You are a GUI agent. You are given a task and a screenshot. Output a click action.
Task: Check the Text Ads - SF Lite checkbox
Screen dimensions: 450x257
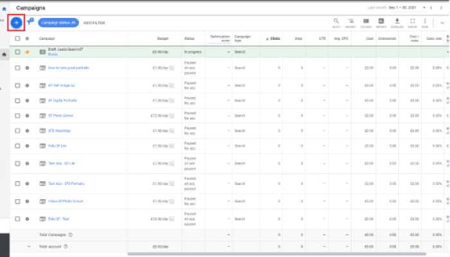(x=17, y=163)
